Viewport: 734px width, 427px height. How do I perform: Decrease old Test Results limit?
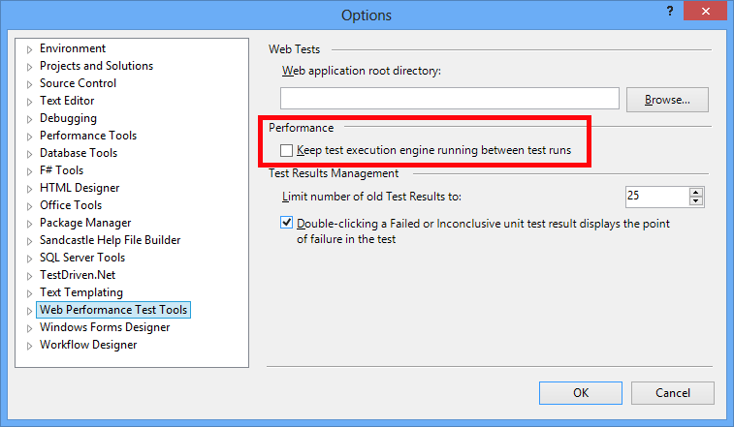coord(696,201)
